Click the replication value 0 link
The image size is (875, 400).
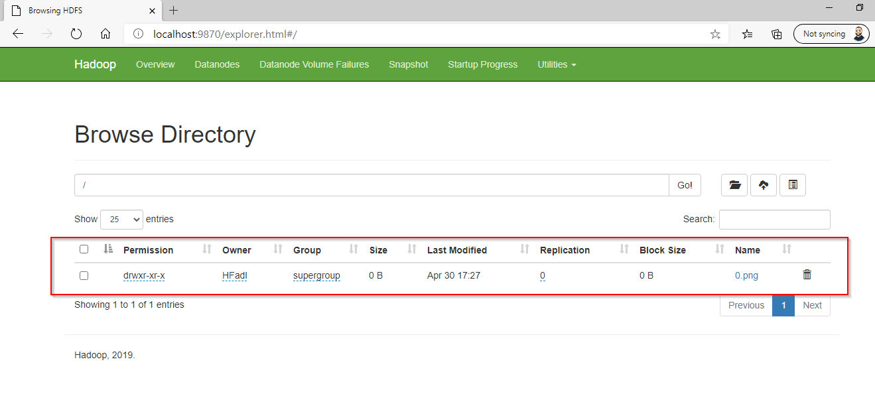click(x=543, y=275)
